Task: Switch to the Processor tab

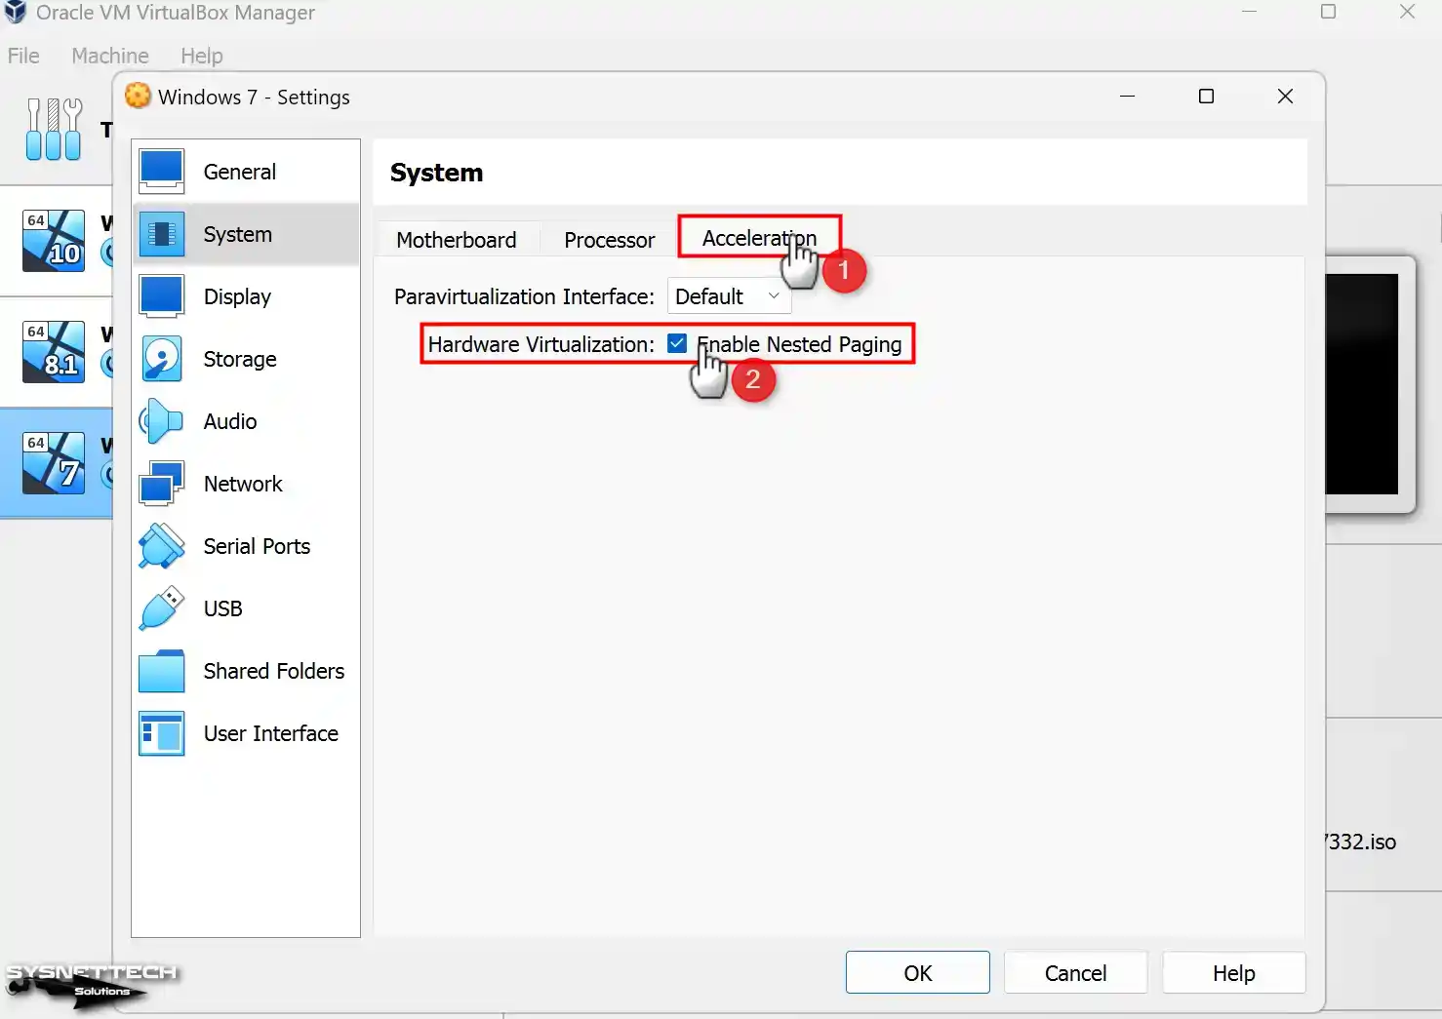Action: (609, 240)
